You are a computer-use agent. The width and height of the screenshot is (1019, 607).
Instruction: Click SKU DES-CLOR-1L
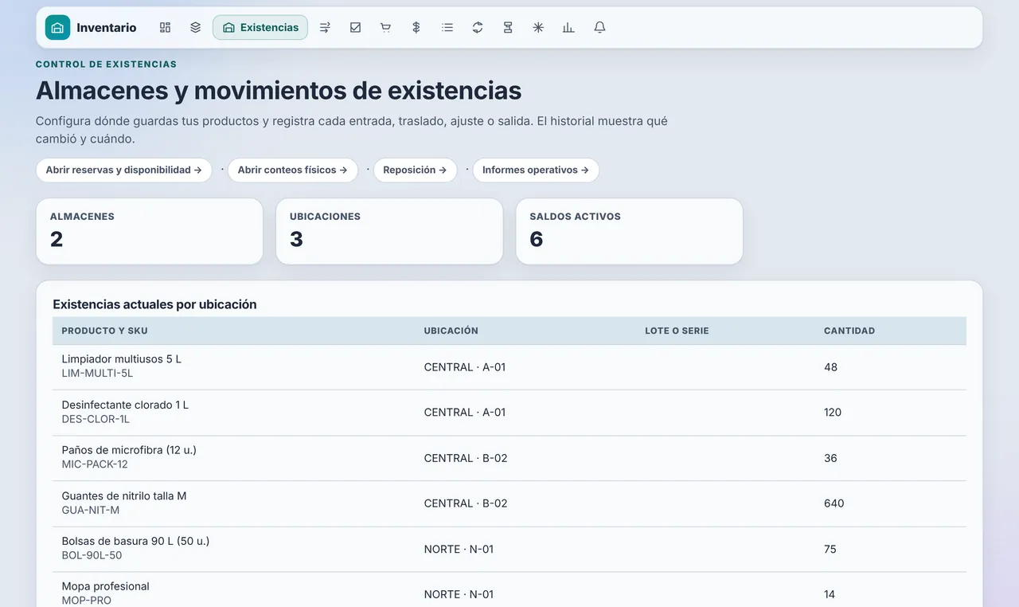pos(96,419)
